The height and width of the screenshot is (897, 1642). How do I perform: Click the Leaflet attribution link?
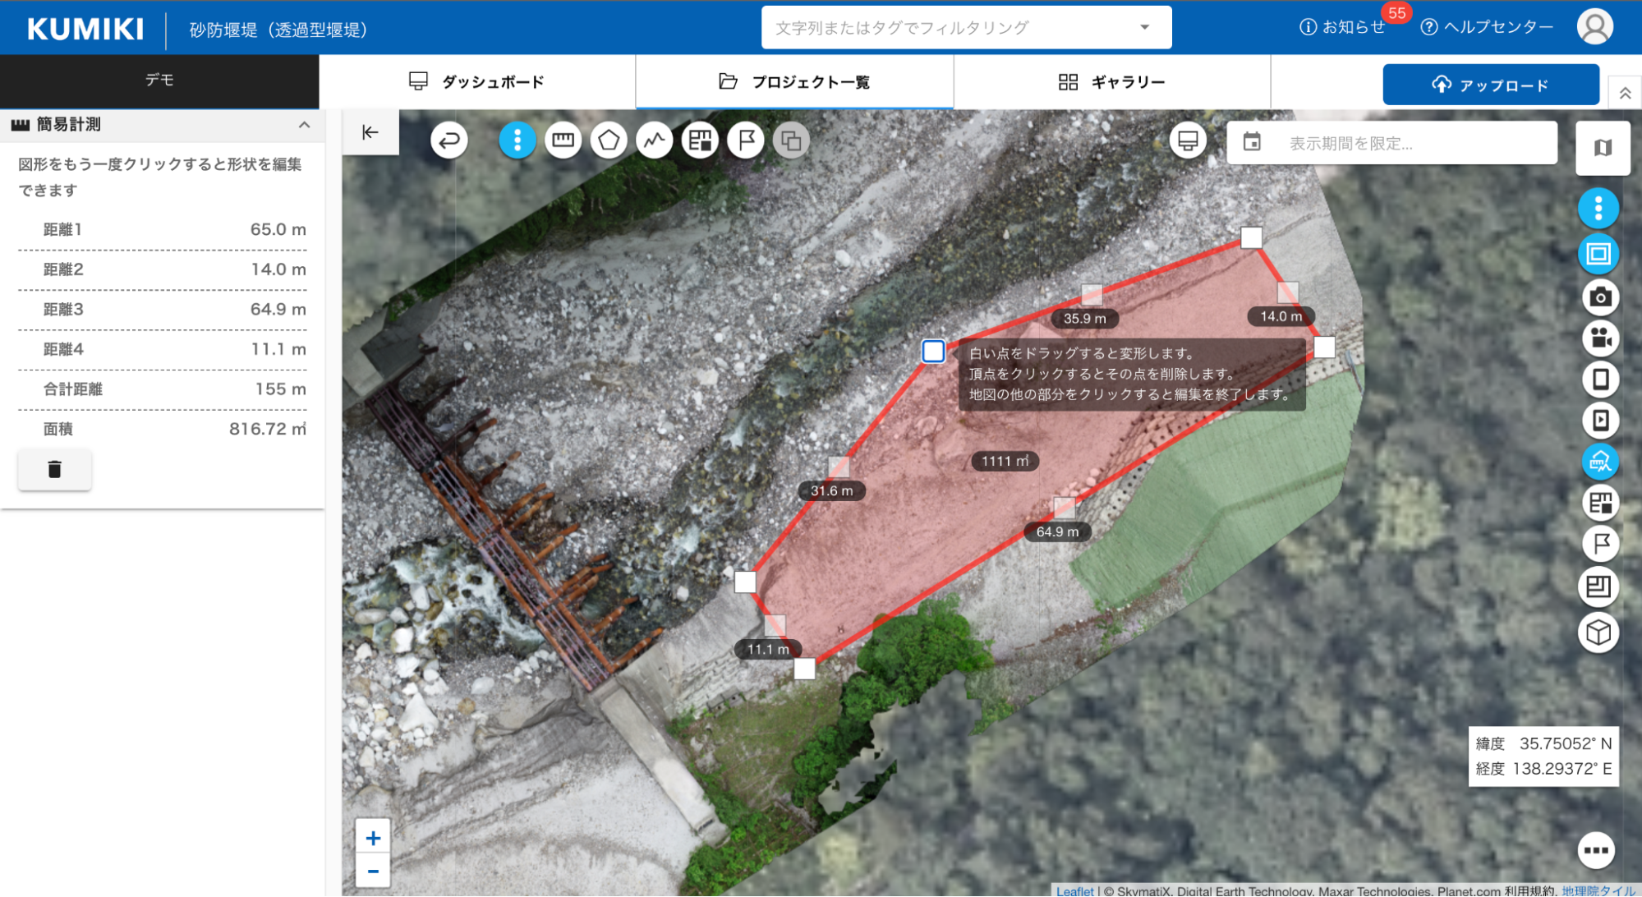[x=1074, y=890]
